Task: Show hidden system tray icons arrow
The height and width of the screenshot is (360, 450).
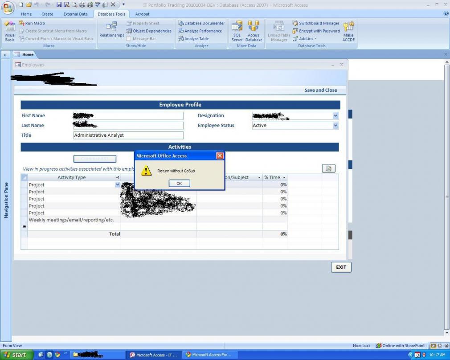Action: pos(410,355)
